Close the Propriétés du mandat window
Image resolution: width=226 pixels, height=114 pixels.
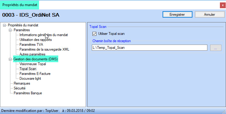(x=223, y=5)
